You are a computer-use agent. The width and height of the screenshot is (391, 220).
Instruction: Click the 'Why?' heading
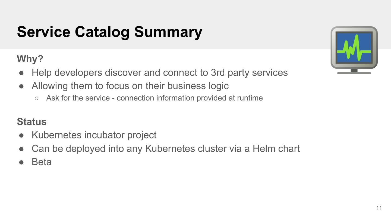[x=30, y=59]
